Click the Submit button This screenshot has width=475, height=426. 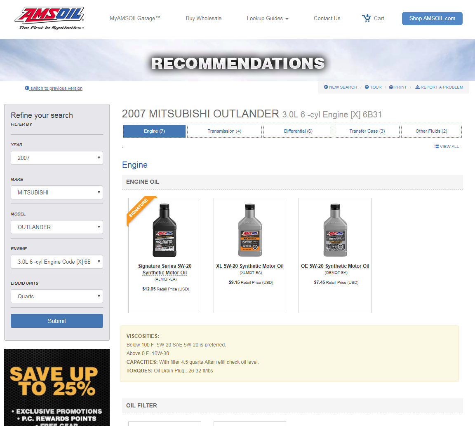coord(57,321)
